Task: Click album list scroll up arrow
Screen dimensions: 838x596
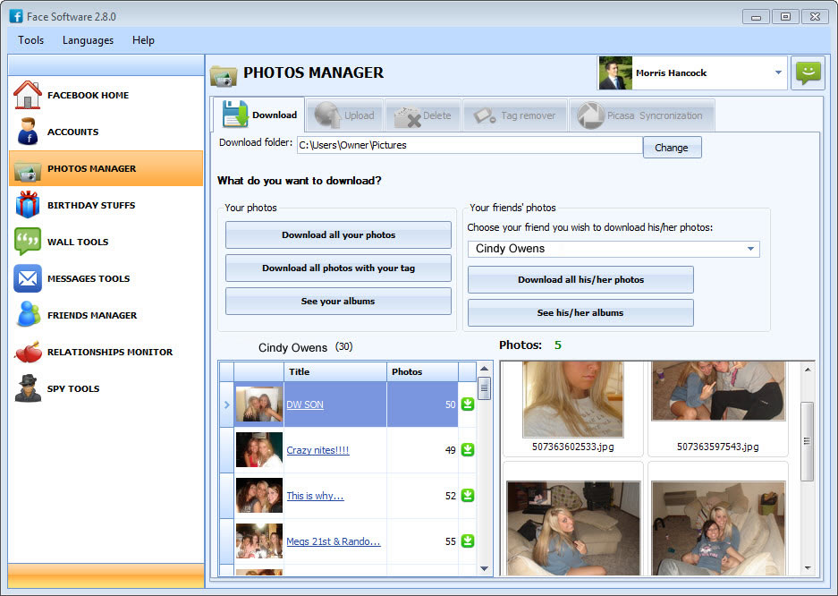Action: (484, 369)
